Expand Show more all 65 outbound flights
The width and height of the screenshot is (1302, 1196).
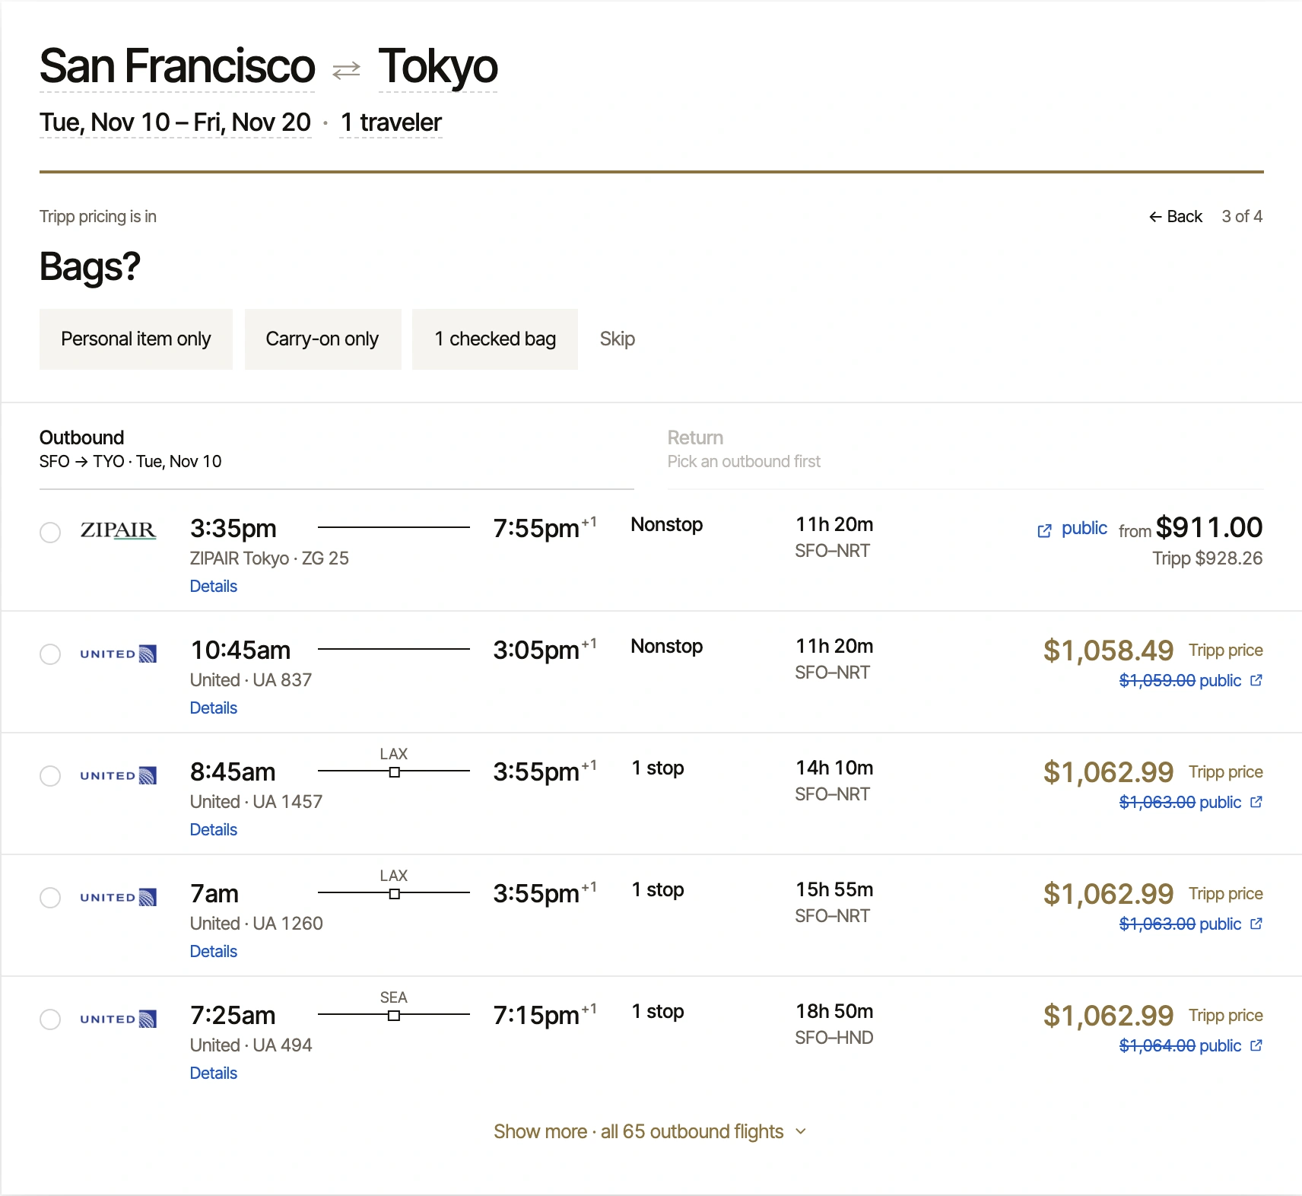click(x=650, y=1131)
